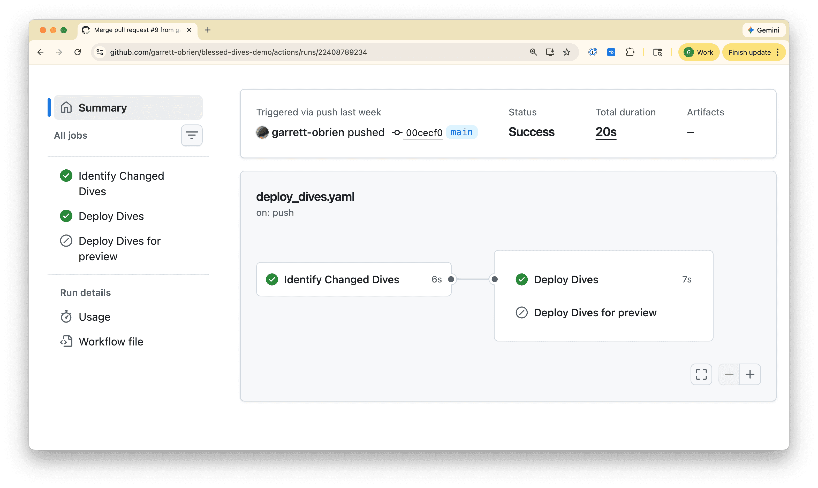
Task: Click the fullscreen icon on the workflow graph
Action: (x=701, y=374)
